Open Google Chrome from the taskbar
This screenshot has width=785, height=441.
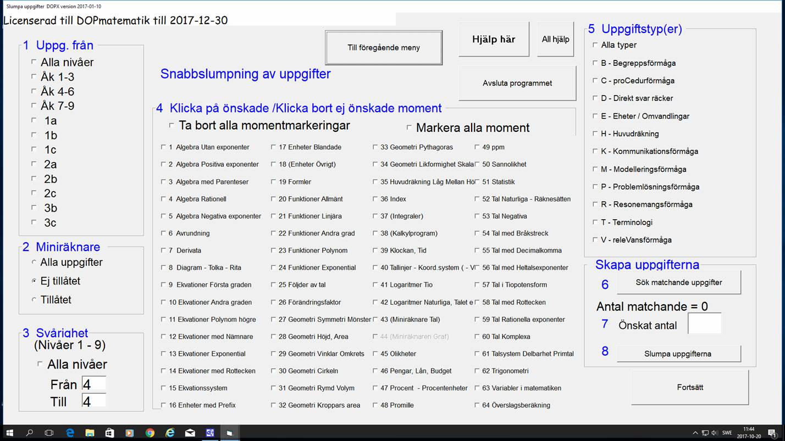point(150,433)
